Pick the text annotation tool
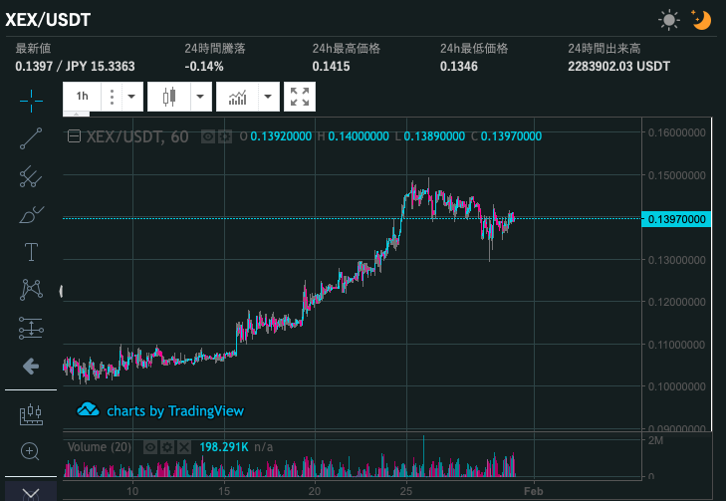The height and width of the screenshot is (501, 726). coord(31,251)
